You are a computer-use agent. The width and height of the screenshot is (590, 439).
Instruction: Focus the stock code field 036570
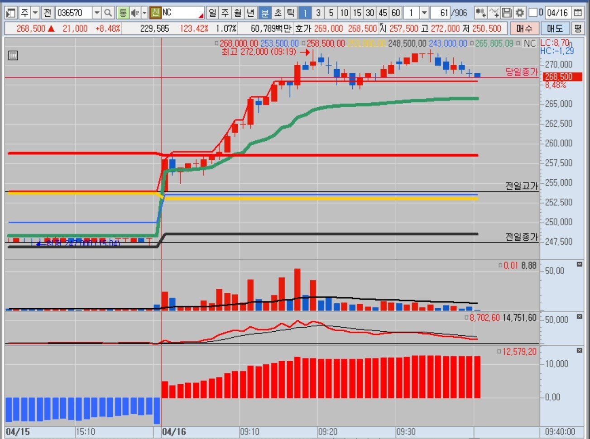pos(74,13)
